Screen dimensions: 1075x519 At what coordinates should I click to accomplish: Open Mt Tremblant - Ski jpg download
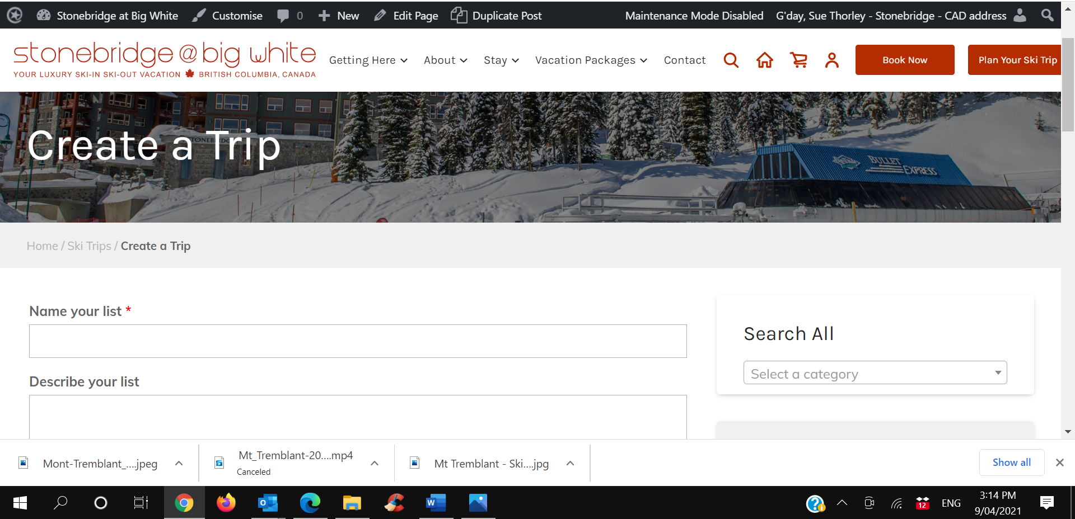point(480,464)
